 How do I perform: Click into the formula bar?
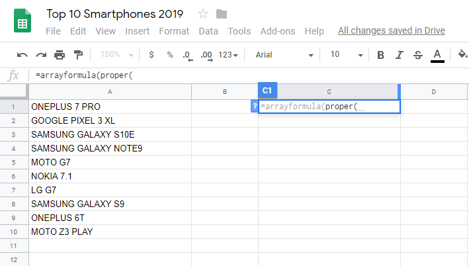(x=248, y=75)
